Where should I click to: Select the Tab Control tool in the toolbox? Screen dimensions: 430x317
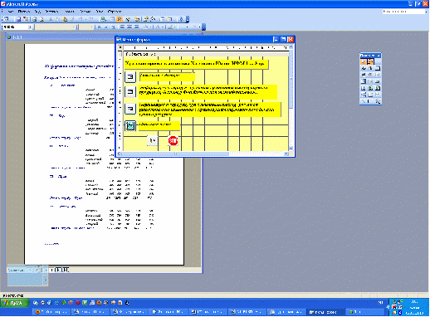point(370,95)
